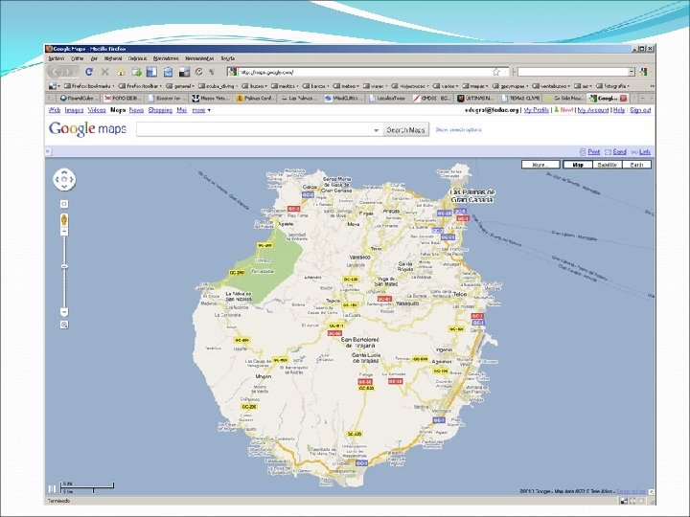Viewport: 690px width, 517px height.
Task: Open the Ayuda menu
Action: coord(227,58)
